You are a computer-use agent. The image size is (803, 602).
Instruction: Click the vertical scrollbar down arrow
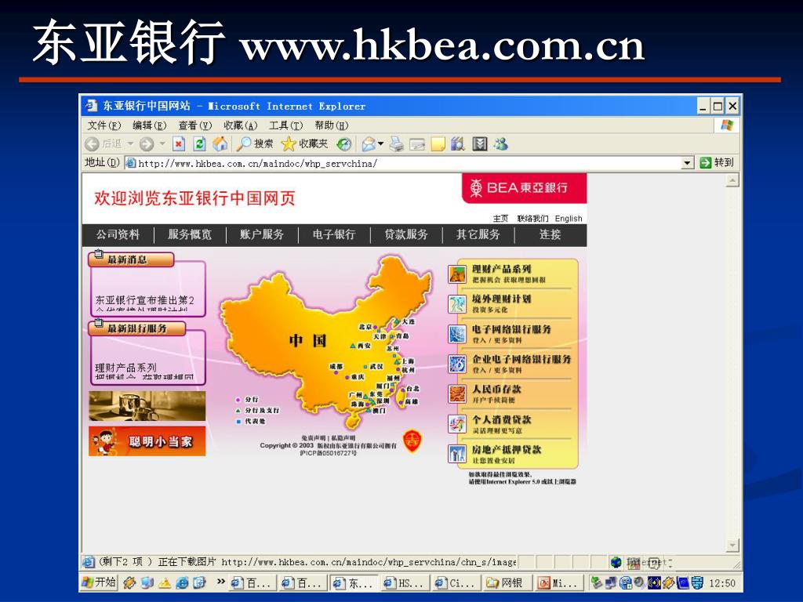pos(733,546)
